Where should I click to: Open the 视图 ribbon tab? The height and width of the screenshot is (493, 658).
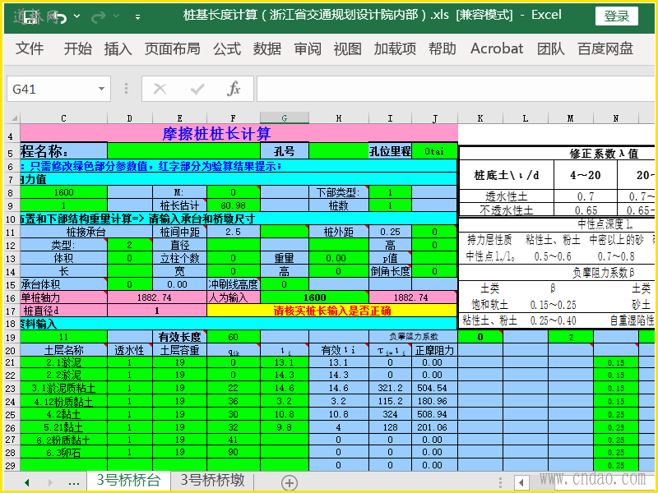click(347, 48)
